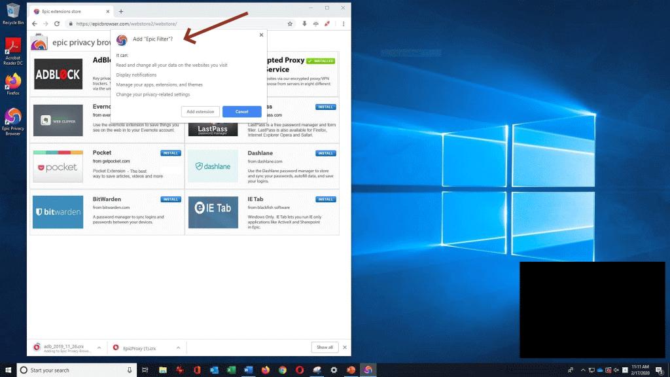This screenshot has width=670, height=377.
Task: Go forward in browser
Action: (46, 24)
